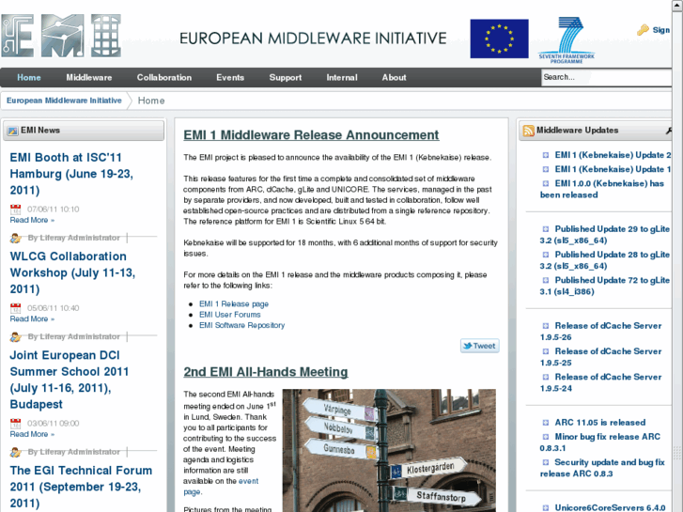Screen dimensions: 683x512
Task: Open Published Update 28 to gLite 3.2 link
Action: [x=605, y=260]
